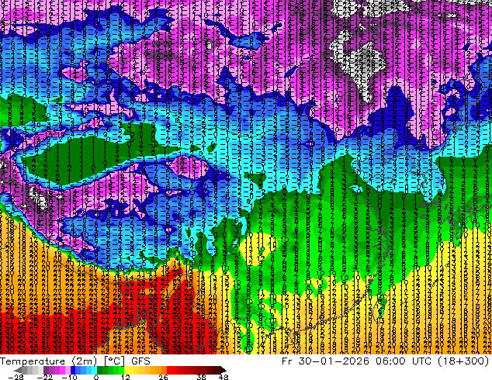Click the "-22" legend value
The height and width of the screenshot is (380, 492).
pyautogui.click(x=45, y=377)
